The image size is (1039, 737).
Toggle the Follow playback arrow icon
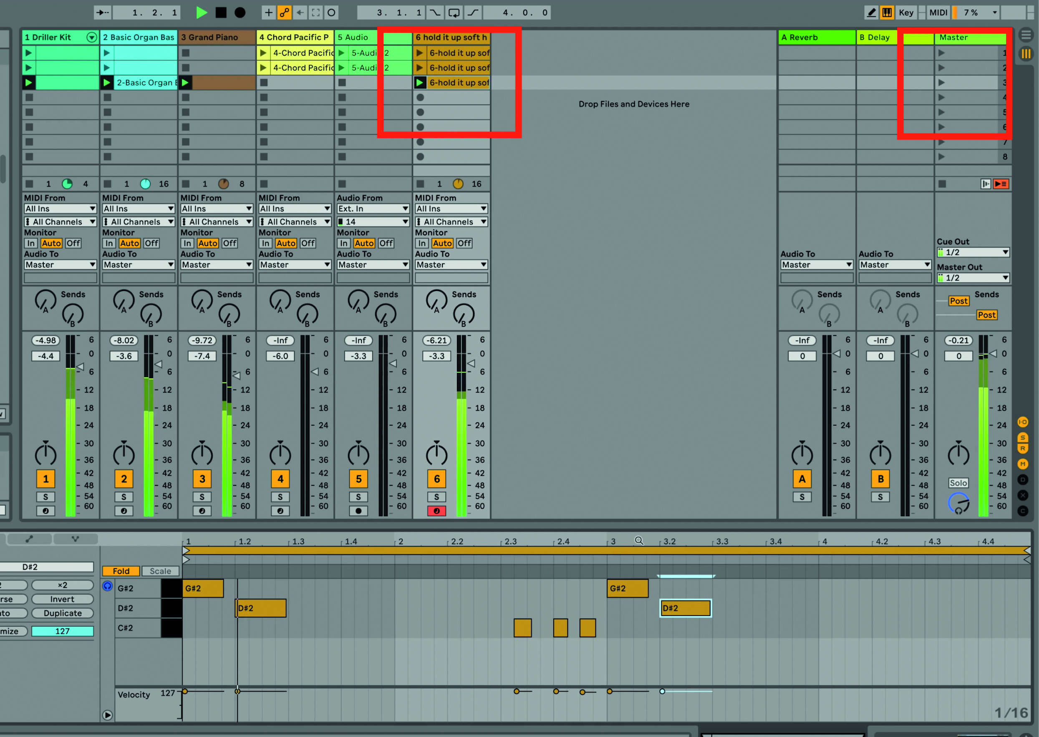click(x=103, y=13)
